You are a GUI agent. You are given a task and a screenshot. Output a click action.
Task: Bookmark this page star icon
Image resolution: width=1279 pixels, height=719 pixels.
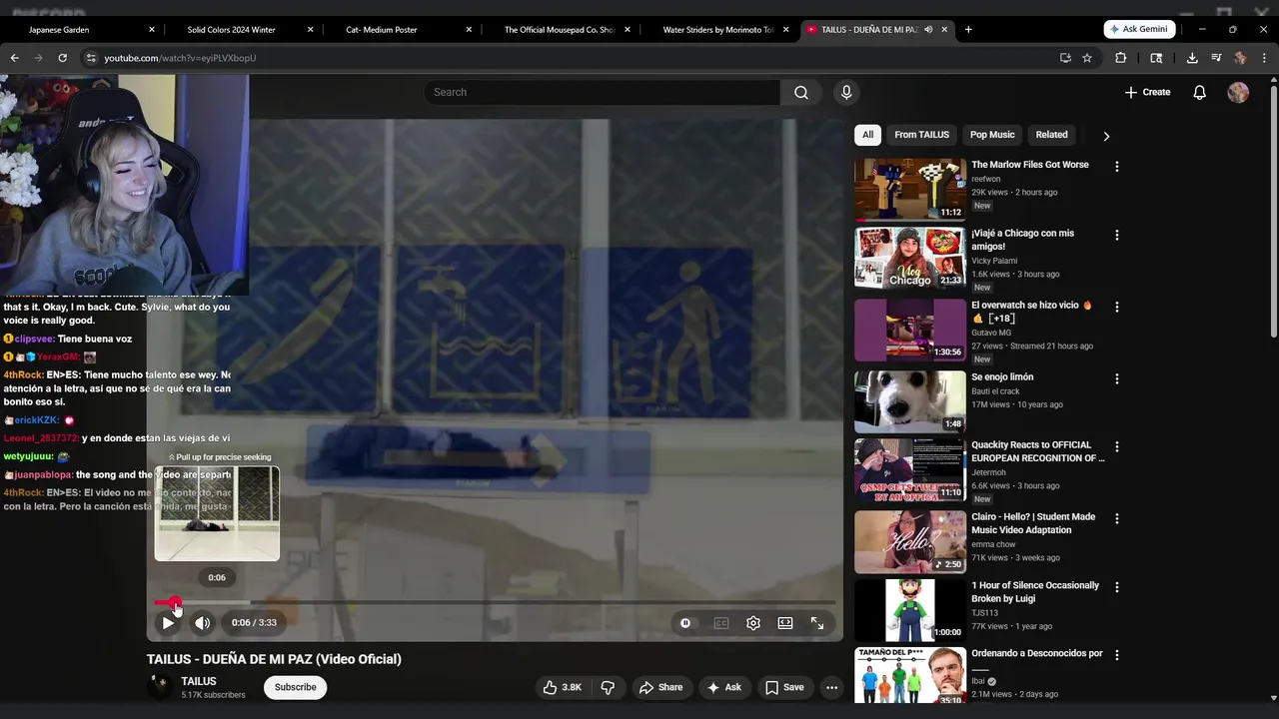(x=1087, y=58)
